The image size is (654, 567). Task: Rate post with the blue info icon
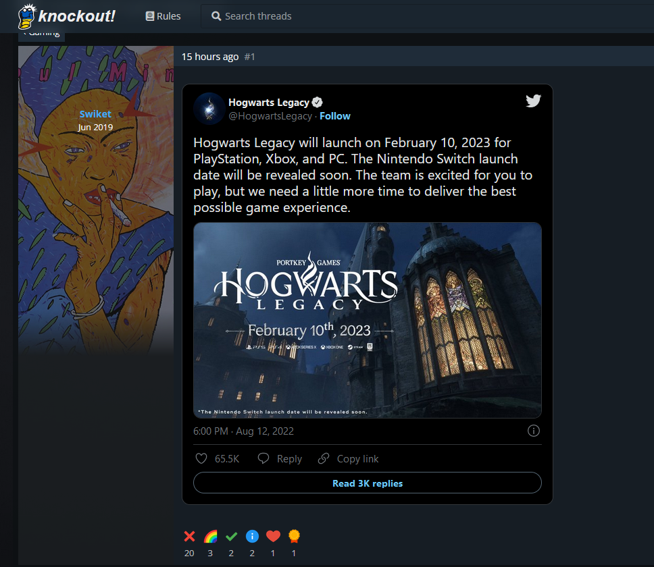(252, 536)
